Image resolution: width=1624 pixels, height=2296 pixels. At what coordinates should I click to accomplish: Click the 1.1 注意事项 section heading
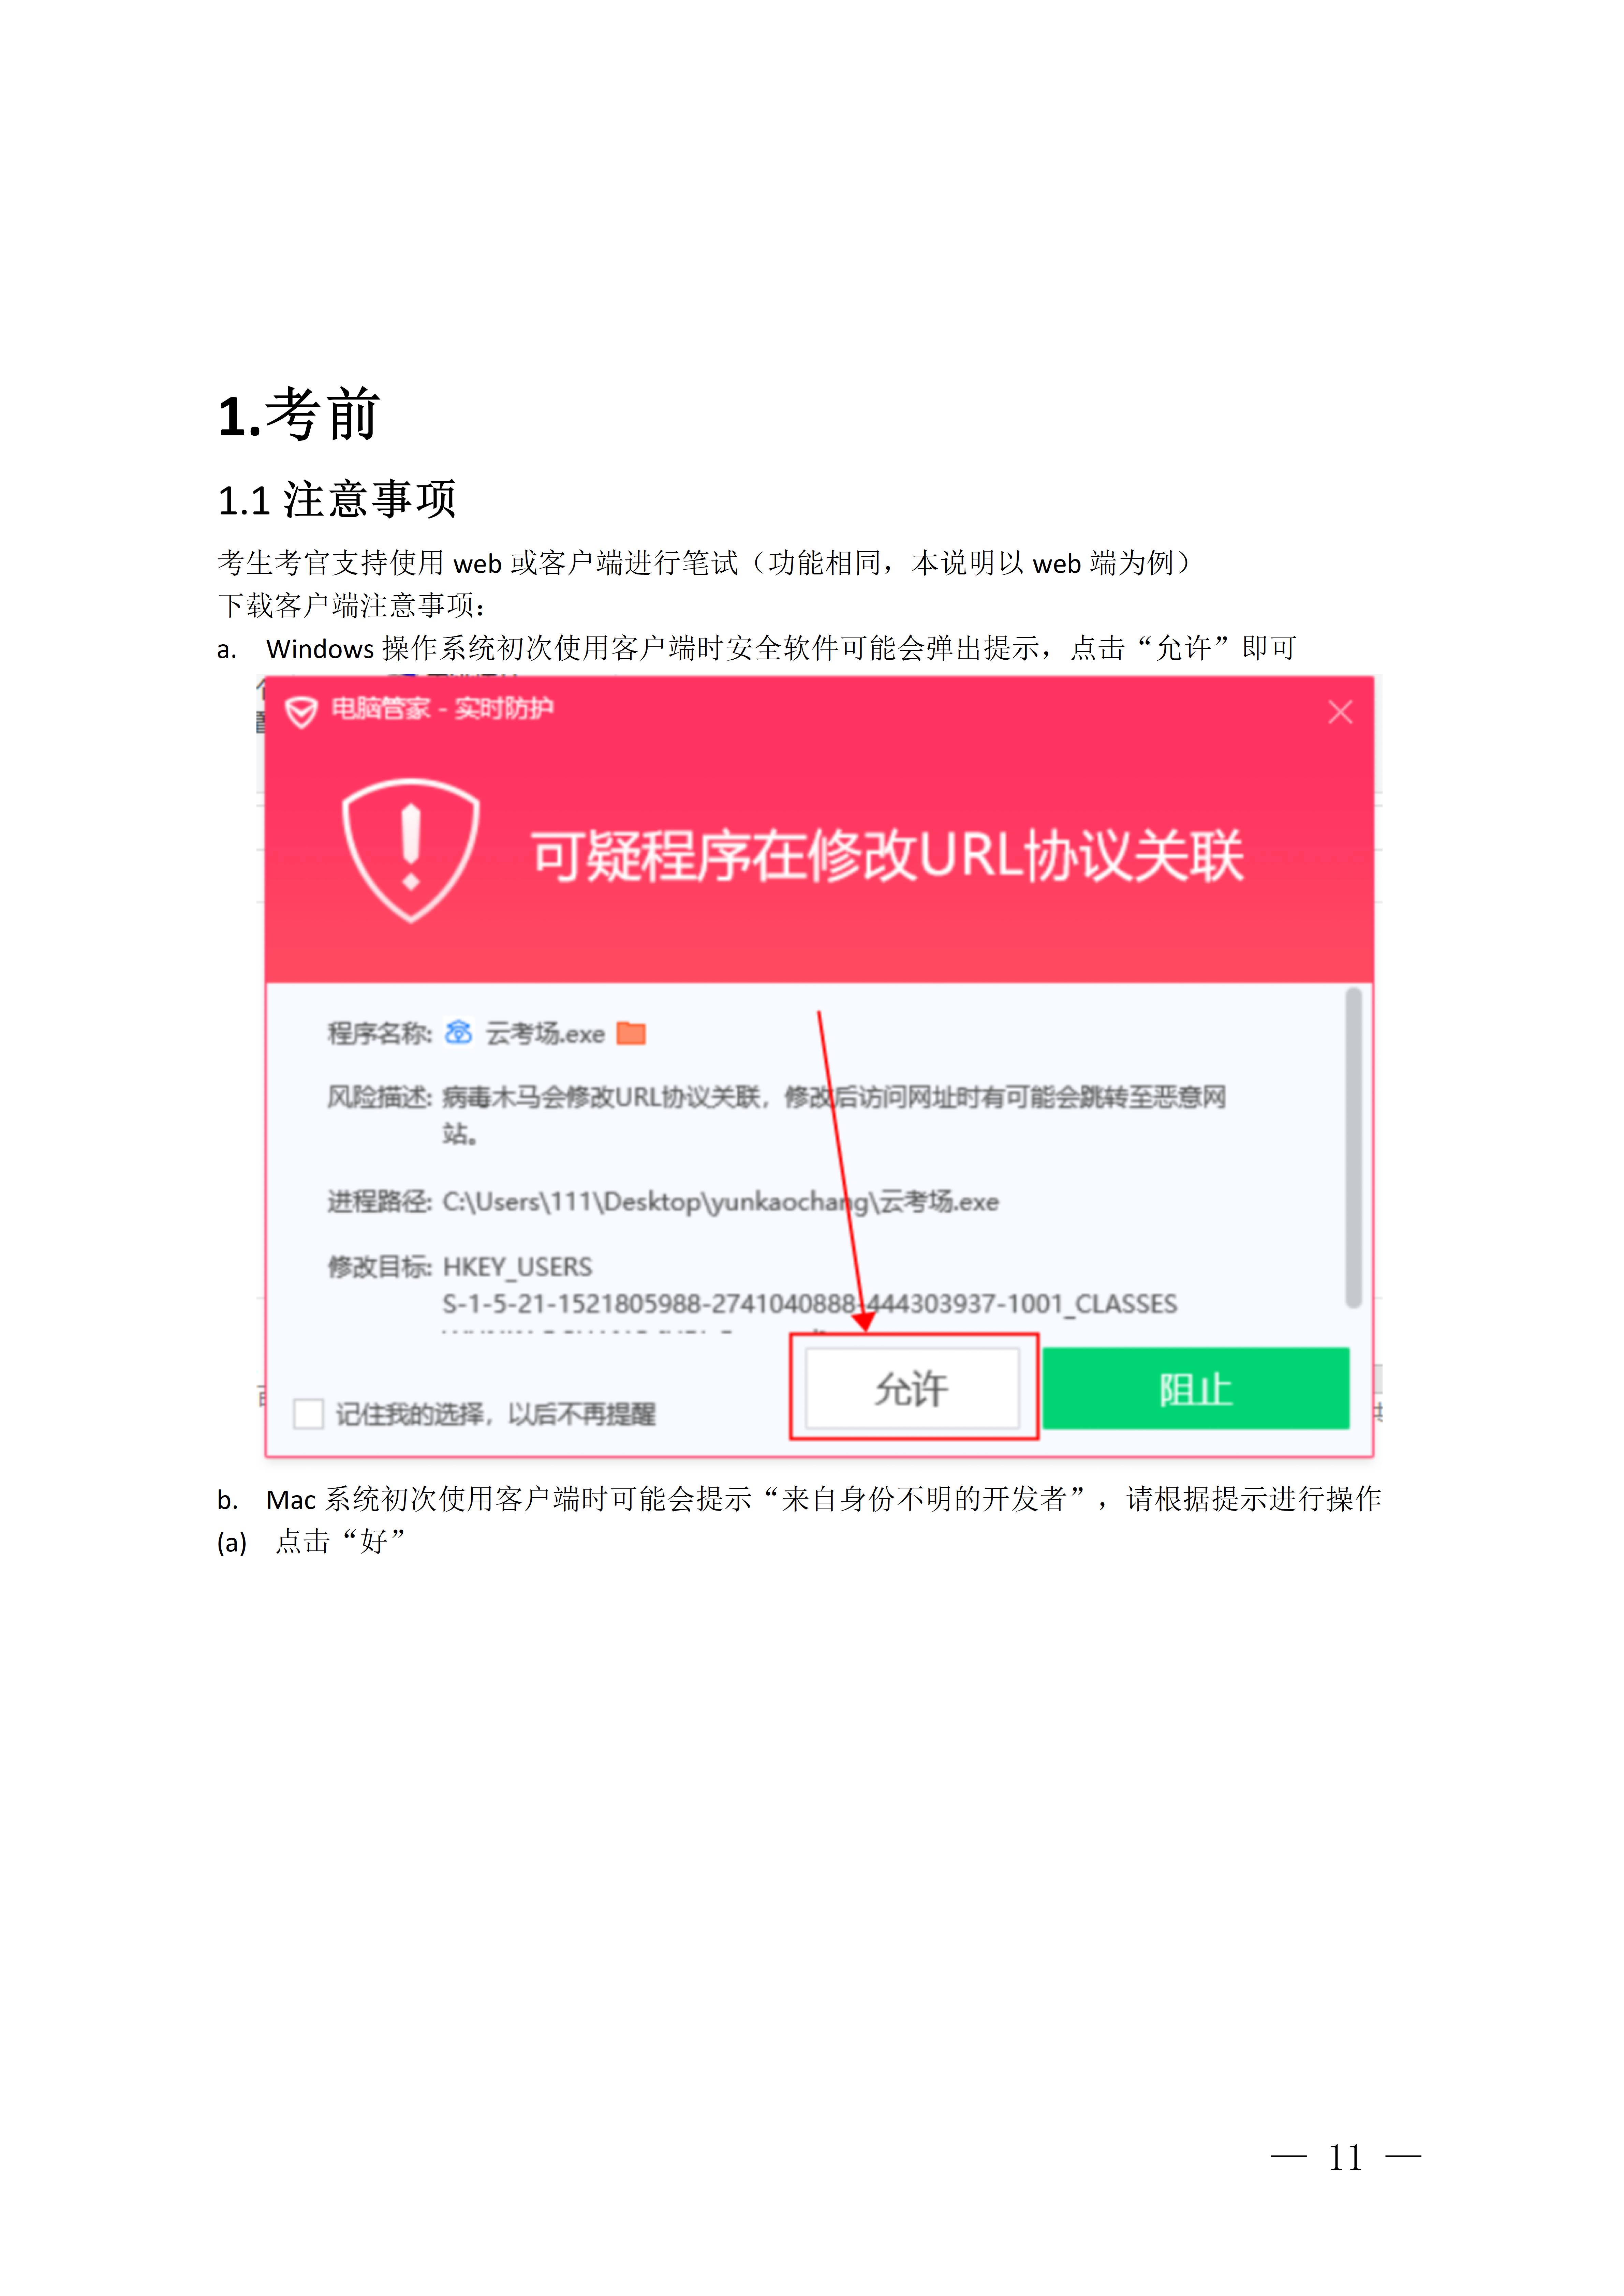(x=337, y=499)
